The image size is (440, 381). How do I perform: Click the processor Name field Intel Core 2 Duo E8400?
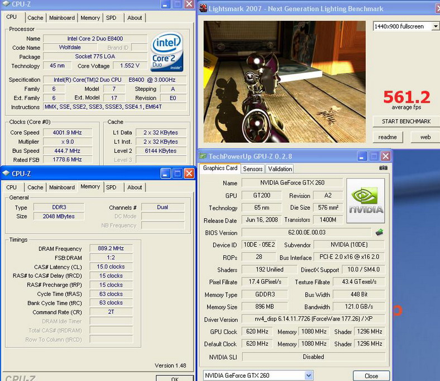(x=95, y=39)
